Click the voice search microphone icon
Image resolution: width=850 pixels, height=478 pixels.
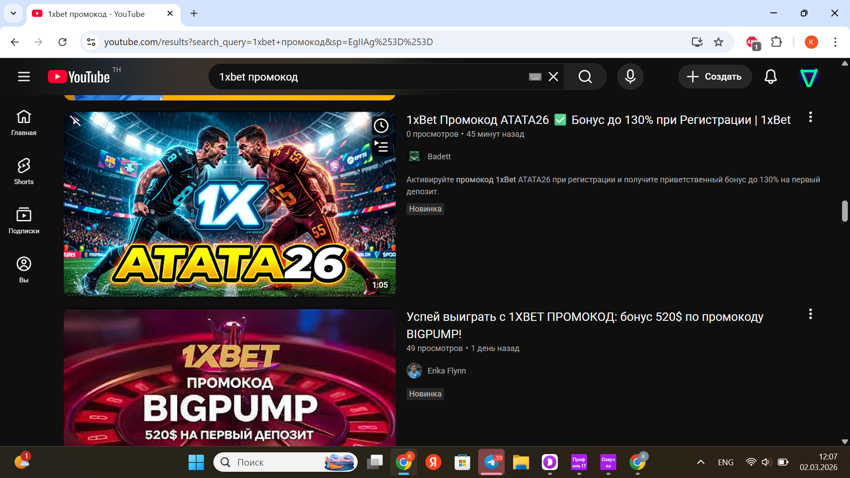click(x=630, y=77)
